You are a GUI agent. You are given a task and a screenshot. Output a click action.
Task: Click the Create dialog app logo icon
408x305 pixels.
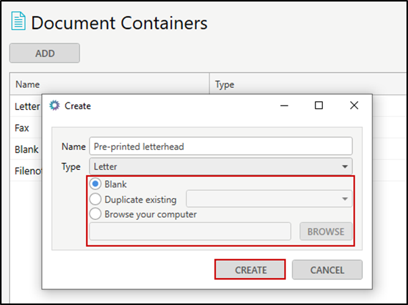point(55,106)
